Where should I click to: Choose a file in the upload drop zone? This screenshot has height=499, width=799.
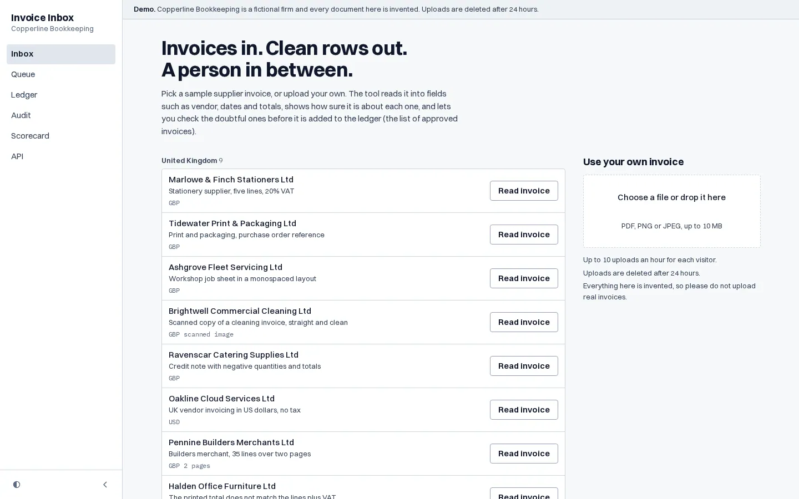coord(671,211)
